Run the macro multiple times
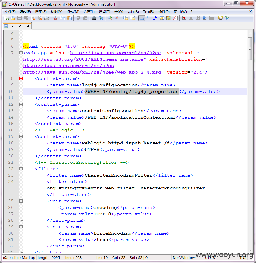This screenshot has width=256, height=263. tap(204, 18)
